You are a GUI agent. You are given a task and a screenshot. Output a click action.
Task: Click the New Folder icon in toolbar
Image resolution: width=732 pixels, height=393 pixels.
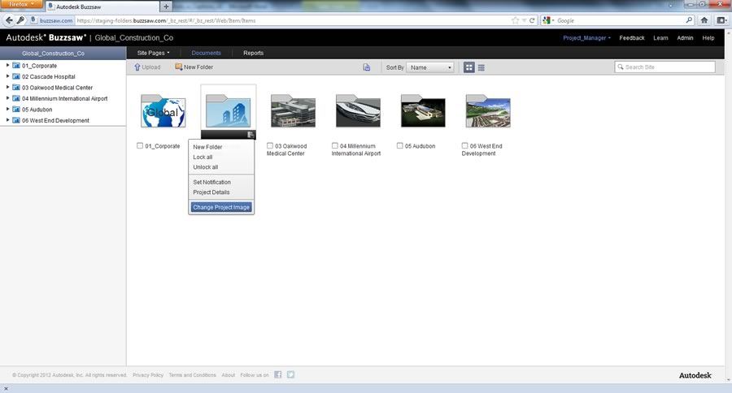point(178,67)
